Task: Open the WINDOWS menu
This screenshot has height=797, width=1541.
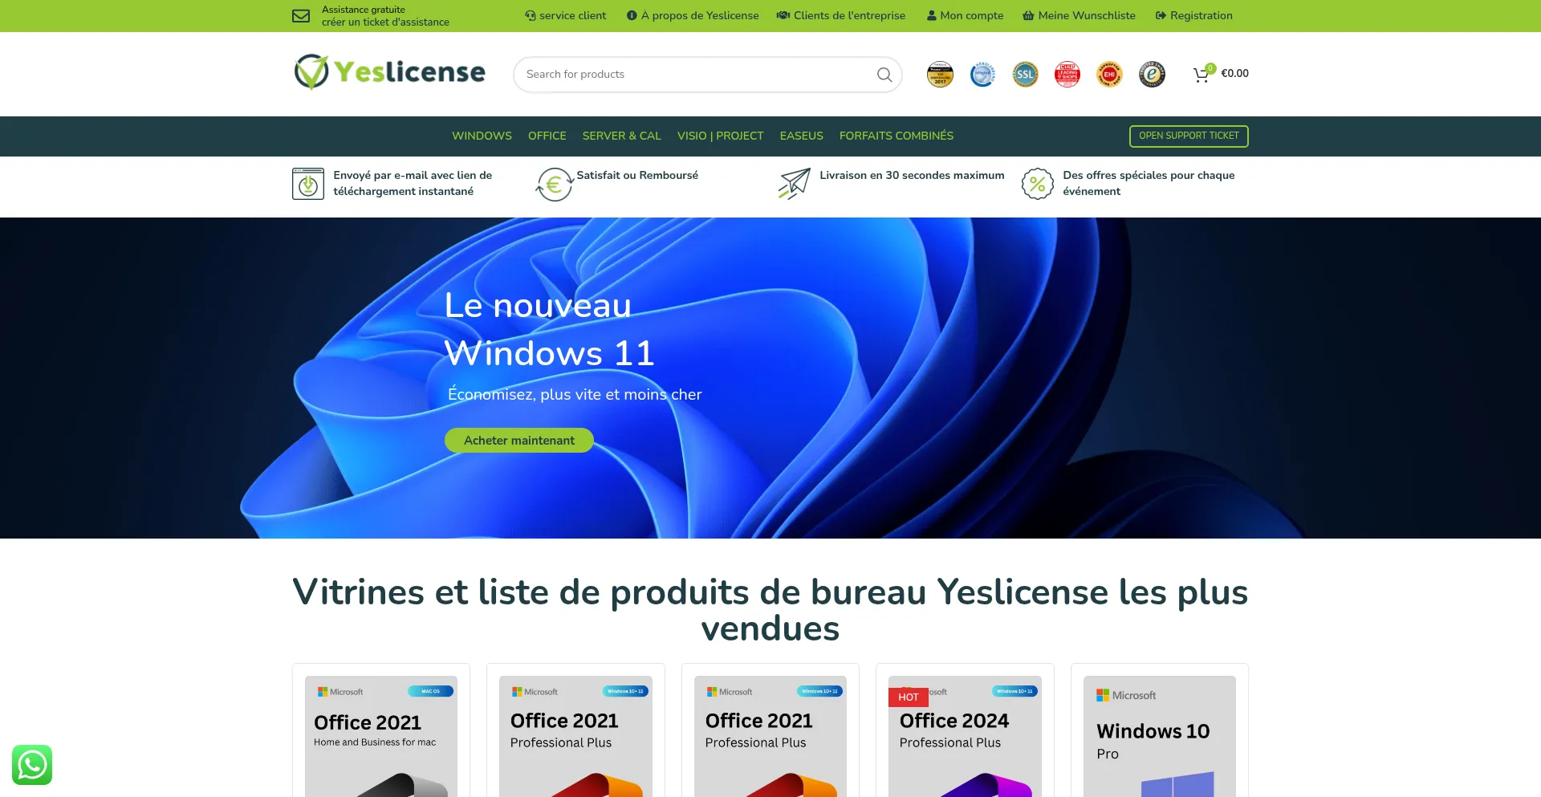Action: coord(482,136)
